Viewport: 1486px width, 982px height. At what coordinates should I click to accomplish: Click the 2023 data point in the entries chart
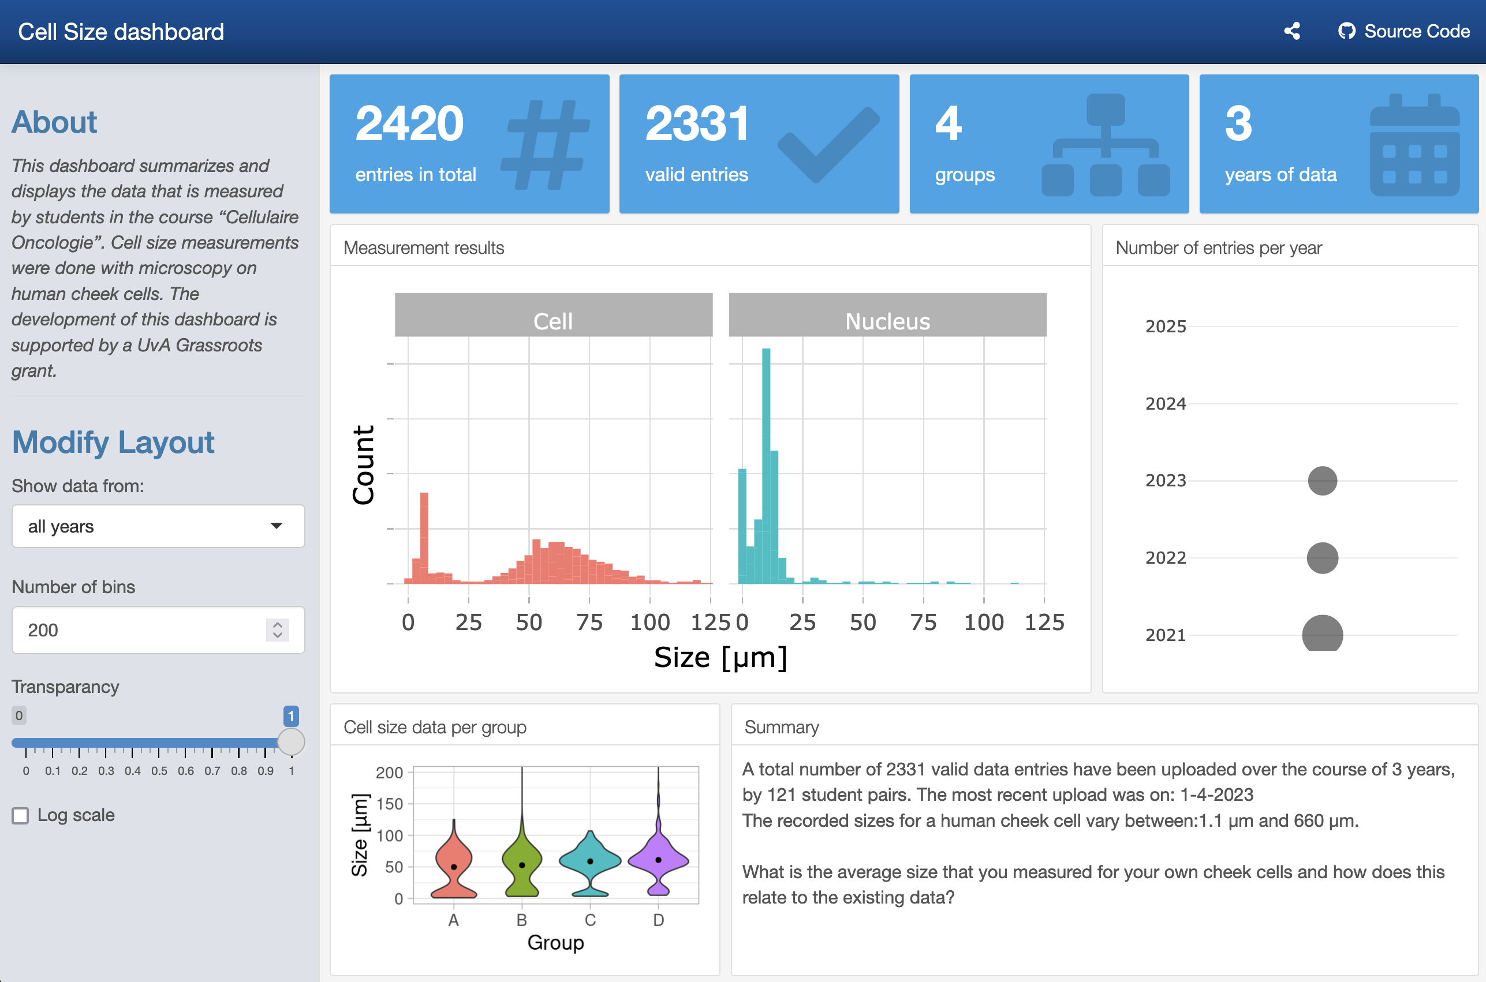1322,481
